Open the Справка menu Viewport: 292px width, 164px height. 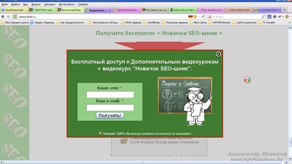tap(83, 4)
